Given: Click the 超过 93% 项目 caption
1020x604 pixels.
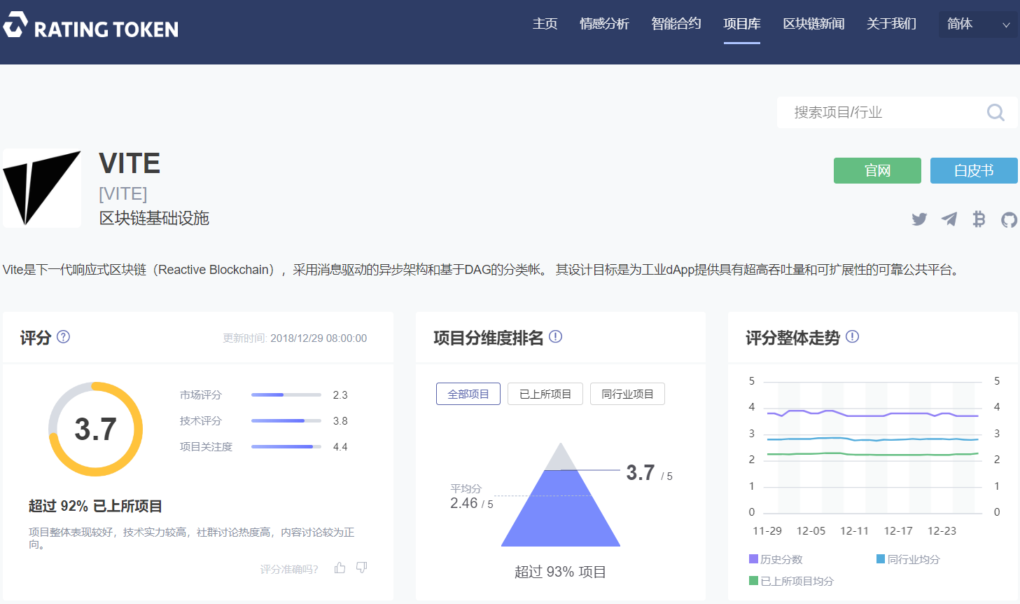Looking at the screenshot, I should click(561, 572).
